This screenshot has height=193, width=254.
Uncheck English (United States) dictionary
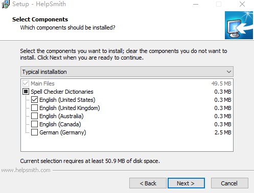(34, 100)
